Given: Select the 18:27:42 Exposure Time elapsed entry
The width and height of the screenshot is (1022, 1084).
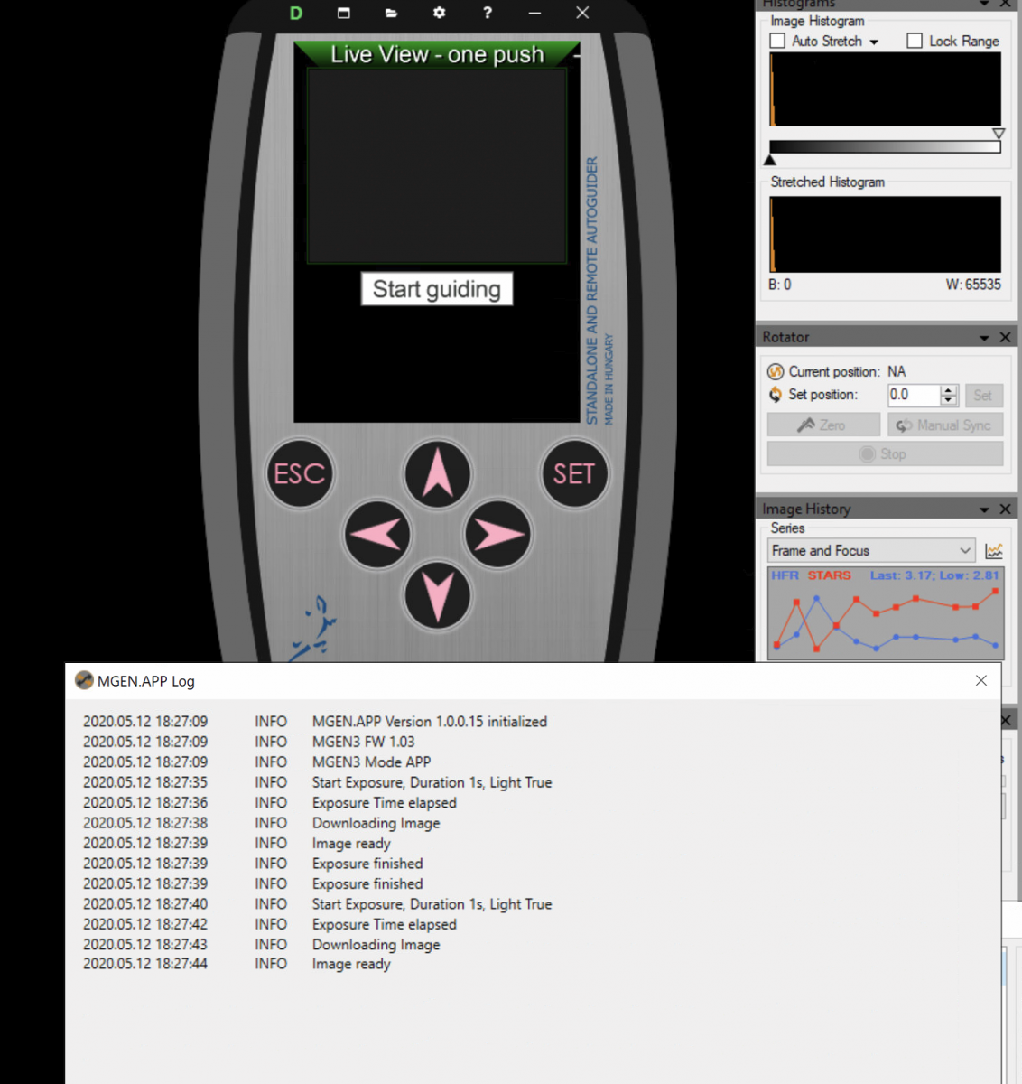Looking at the screenshot, I should click(270, 924).
